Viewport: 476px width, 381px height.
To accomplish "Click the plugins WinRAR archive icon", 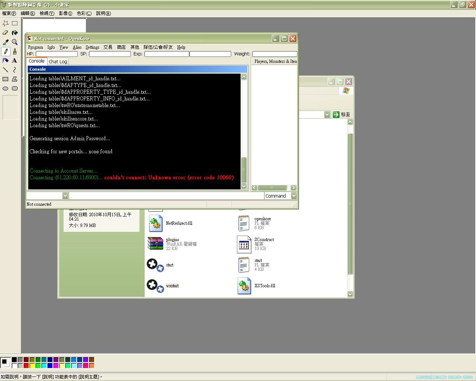I will click(155, 244).
